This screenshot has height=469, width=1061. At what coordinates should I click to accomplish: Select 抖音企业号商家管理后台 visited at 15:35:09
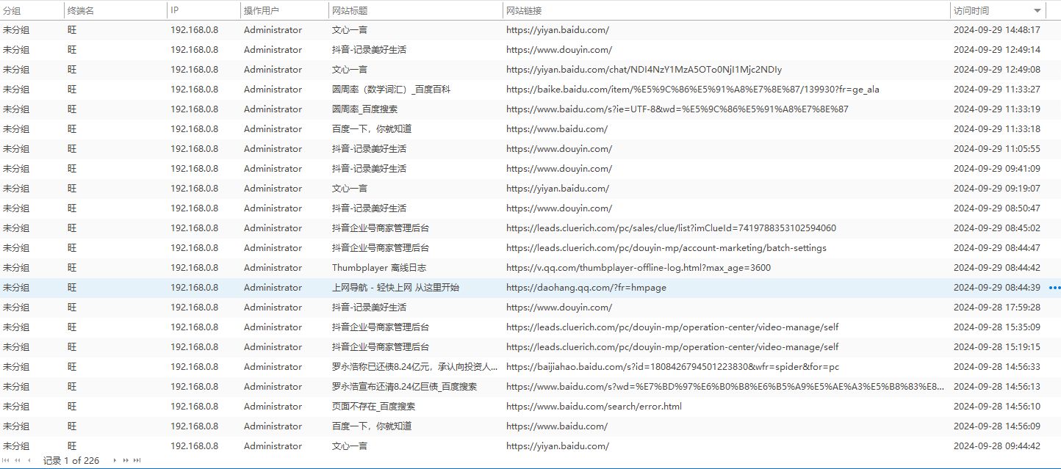pyautogui.click(x=381, y=327)
